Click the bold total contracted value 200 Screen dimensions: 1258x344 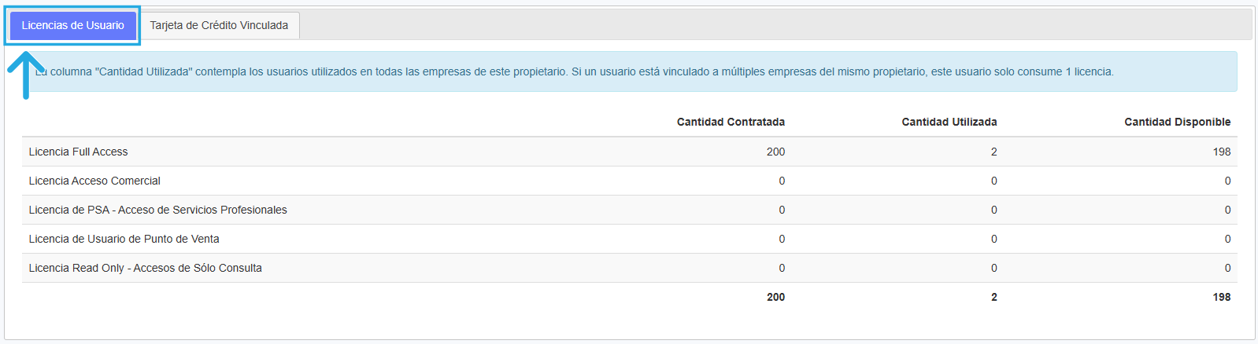[775, 297]
